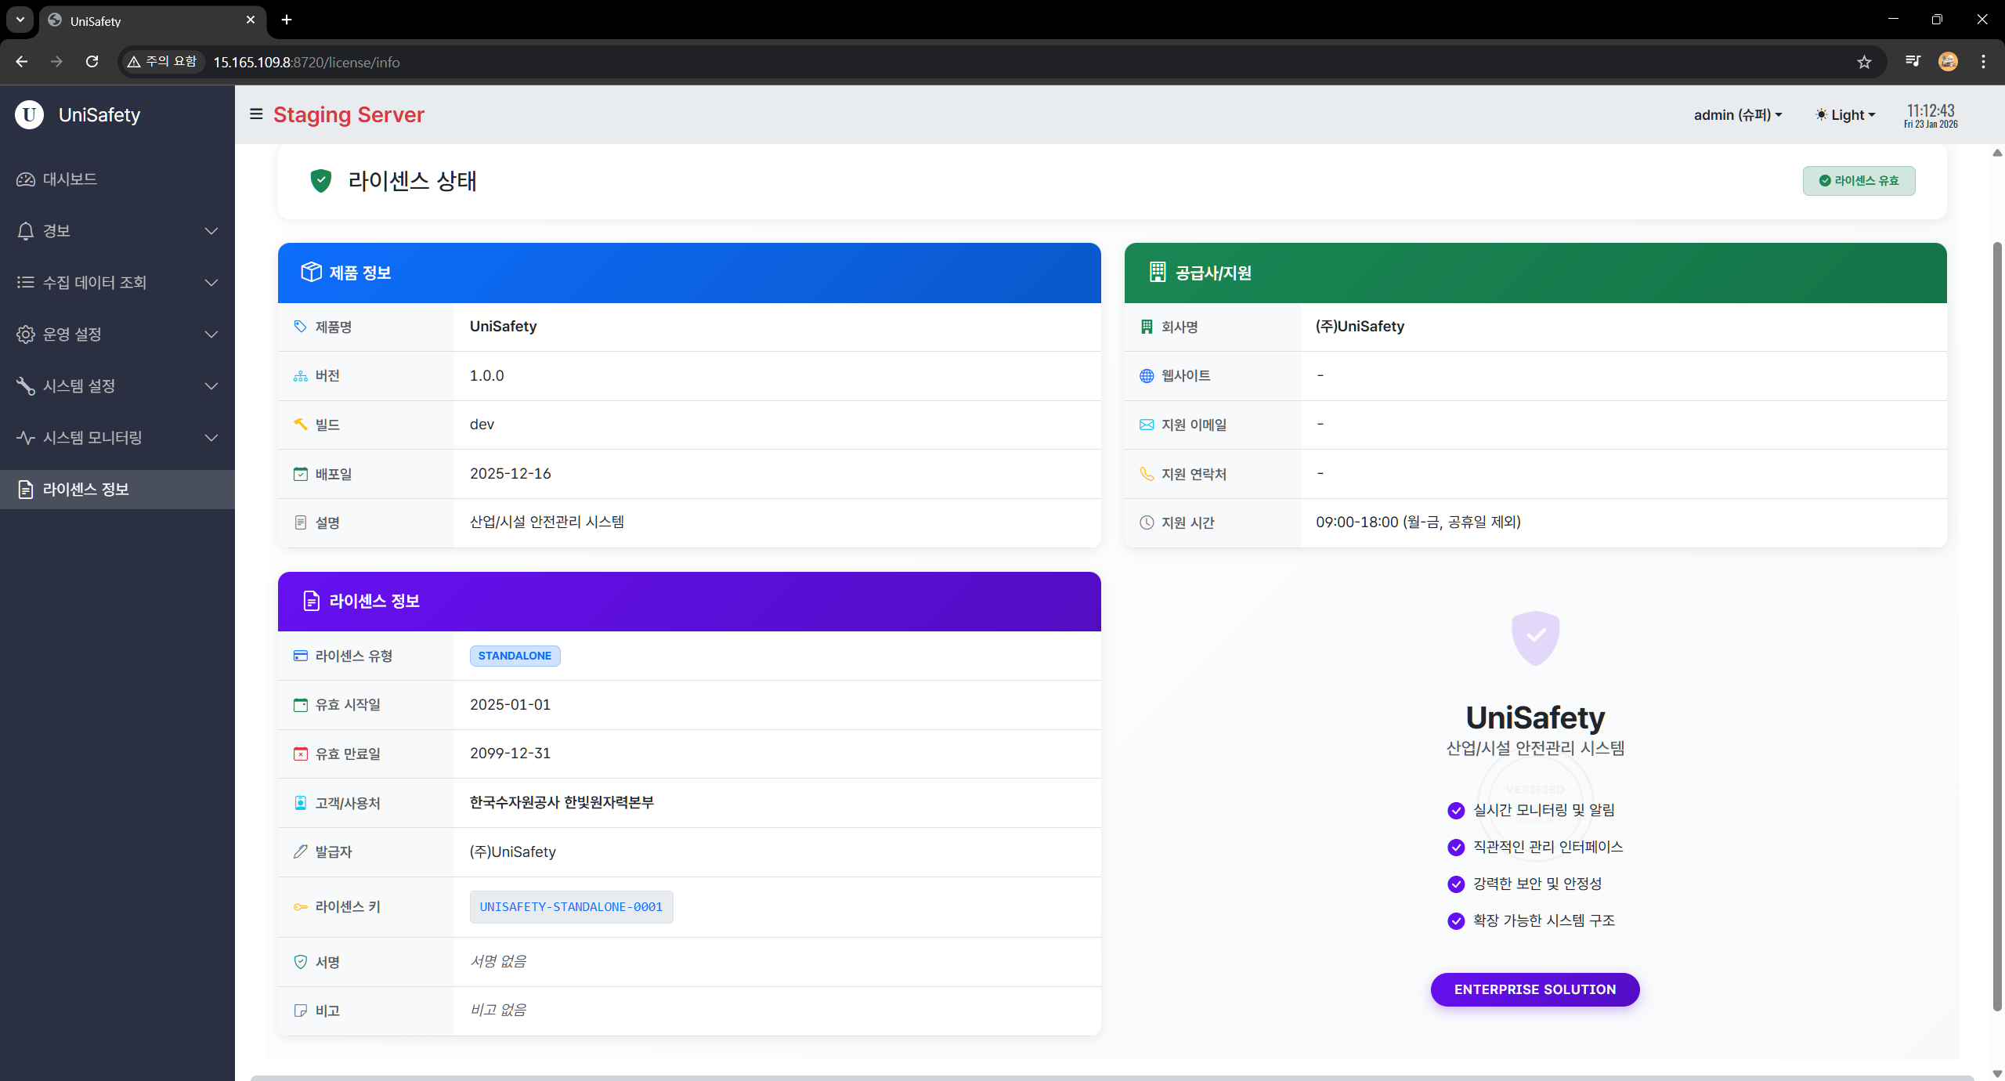The width and height of the screenshot is (2005, 1081).
Task: Click the building icon in 공급사/지원 header
Action: [x=1158, y=272]
